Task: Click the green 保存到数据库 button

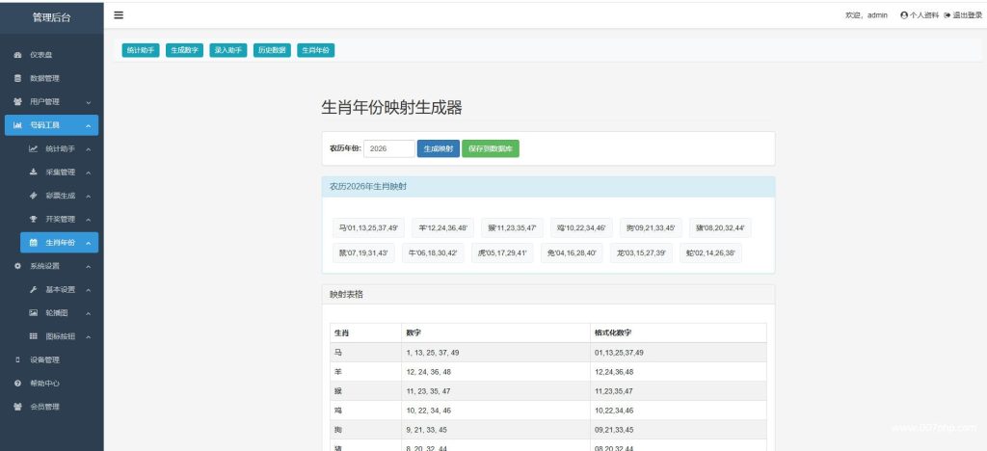Action: (x=491, y=148)
